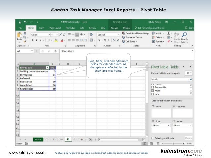Click the Percent Style icon
This screenshot has width=211, height=158.
click(x=105, y=40)
